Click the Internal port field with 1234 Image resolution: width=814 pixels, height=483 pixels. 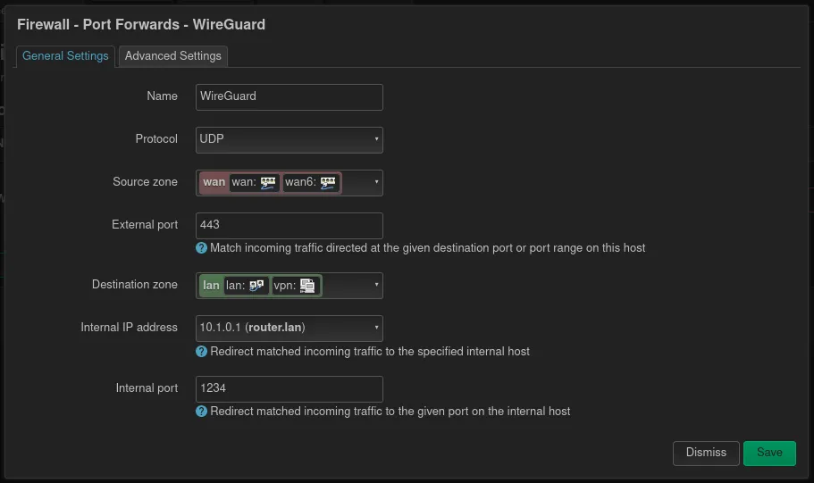click(x=290, y=389)
